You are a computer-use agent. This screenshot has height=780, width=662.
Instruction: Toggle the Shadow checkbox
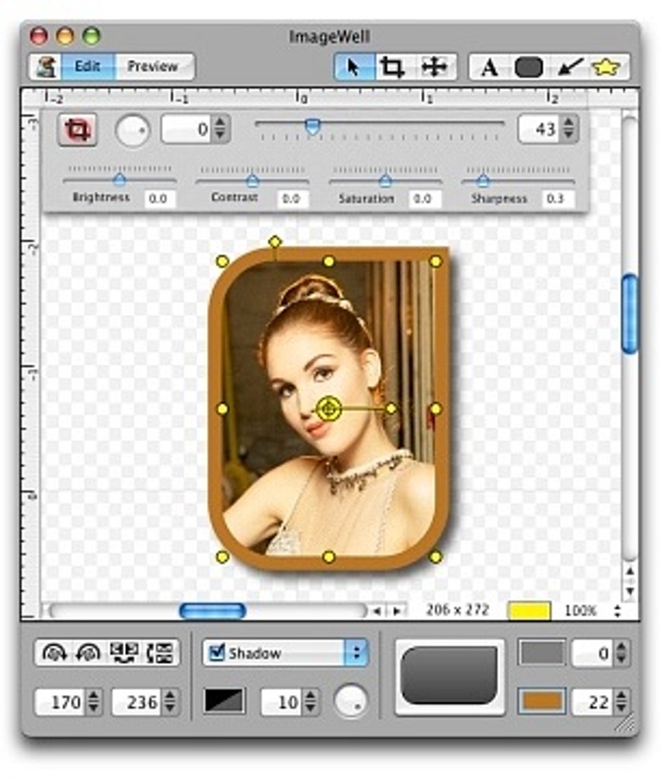tap(217, 652)
